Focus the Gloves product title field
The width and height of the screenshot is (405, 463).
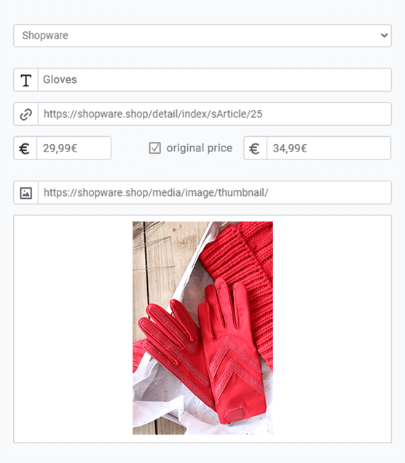click(215, 80)
